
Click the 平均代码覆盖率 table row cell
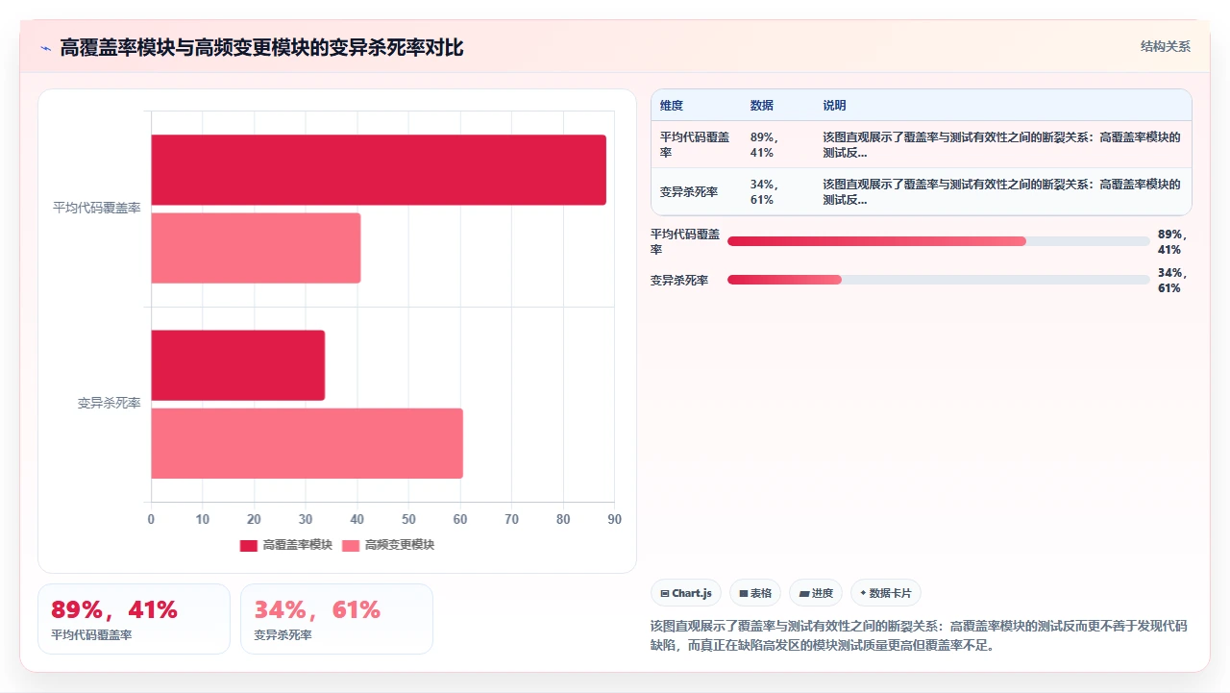pos(696,144)
